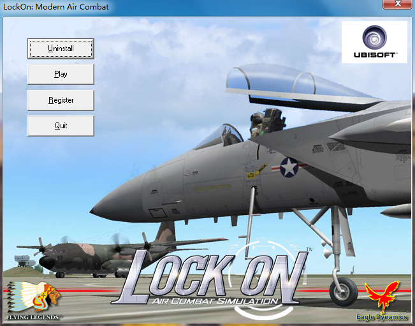Launch the game with Play
The image size is (415, 326).
(x=61, y=74)
